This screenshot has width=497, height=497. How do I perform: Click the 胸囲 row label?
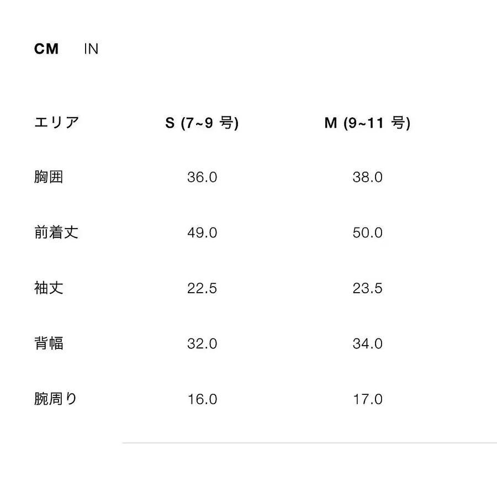click(49, 177)
